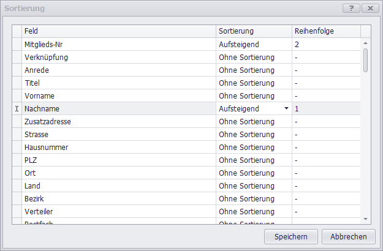Click the Reihenfolge value of Nachname
The width and height of the screenshot is (383, 251).
[325, 108]
